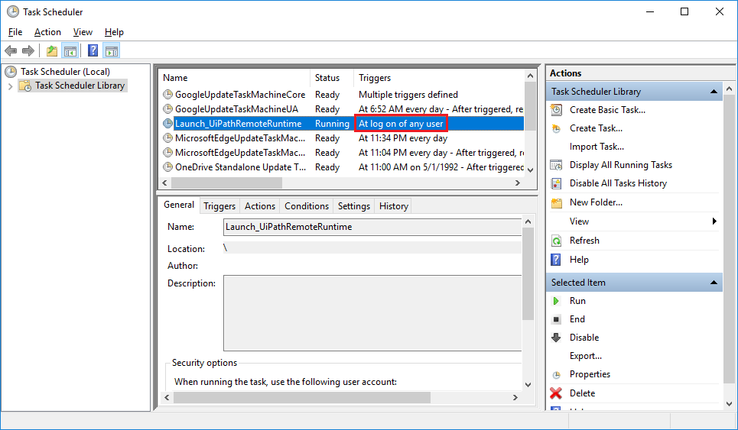Click the Create Basic Task icon
Screen dimensions: 738x430
556,110
